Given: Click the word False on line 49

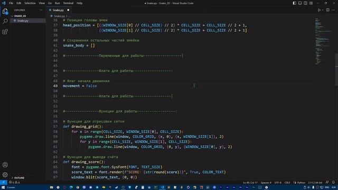Looking at the screenshot, I should pyautogui.click(x=91, y=85).
